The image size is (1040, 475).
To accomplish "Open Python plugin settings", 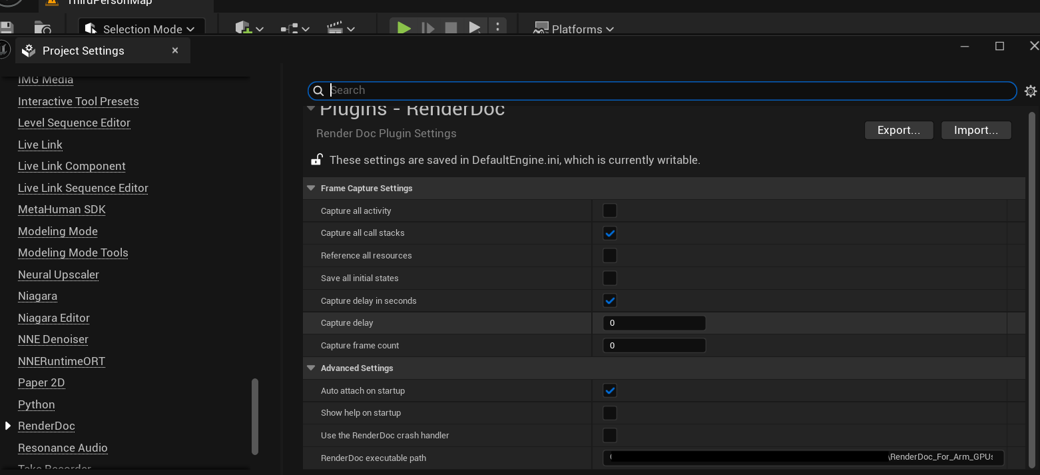I will 37,404.
